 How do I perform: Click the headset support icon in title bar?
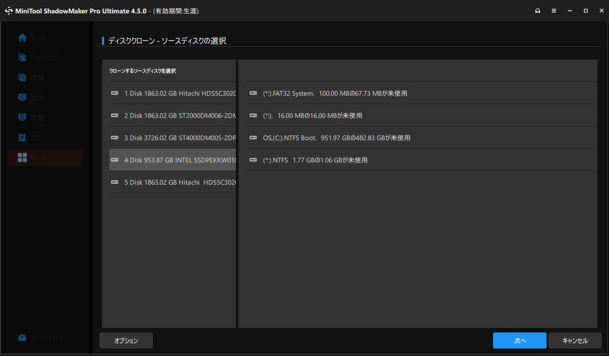pyautogui.click(x=538, y=11)
